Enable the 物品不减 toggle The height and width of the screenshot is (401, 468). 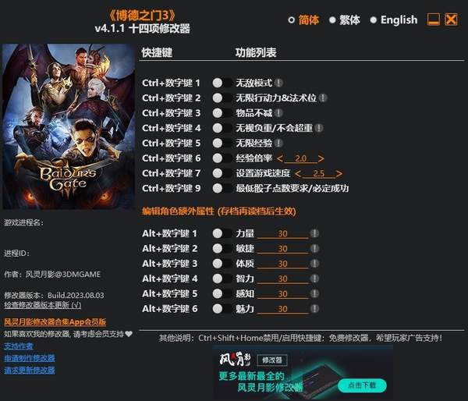click(x=222, y=113)
